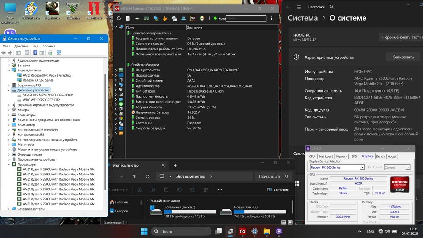
Task: Open AIDA64 three-dot options menu
Action: pos(272,18)
